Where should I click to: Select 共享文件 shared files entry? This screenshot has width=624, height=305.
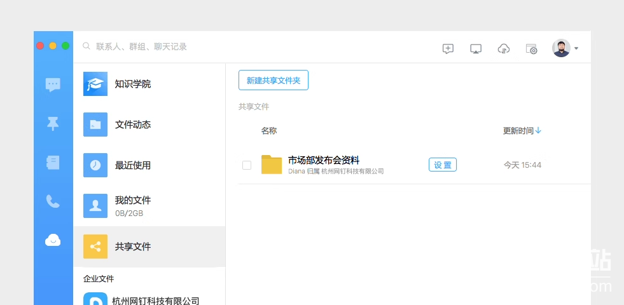pos(149,247)
